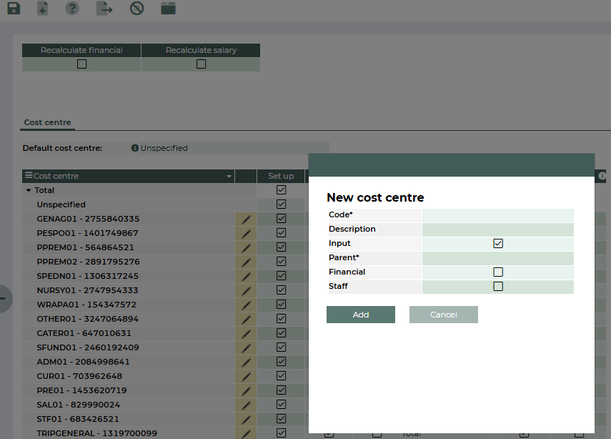Viewport: 611px width, 439px height.
Task: Check the Recalculate financial box
Action: coord(81,64)
